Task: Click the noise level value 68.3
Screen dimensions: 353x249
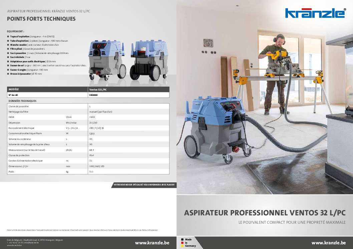Action: pos(92,150)
